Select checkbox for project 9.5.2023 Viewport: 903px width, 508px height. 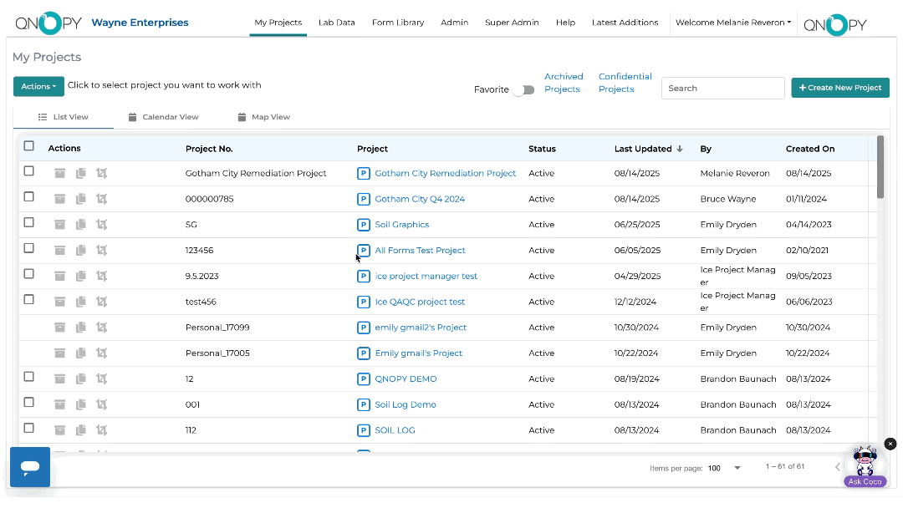pos(28,274)
